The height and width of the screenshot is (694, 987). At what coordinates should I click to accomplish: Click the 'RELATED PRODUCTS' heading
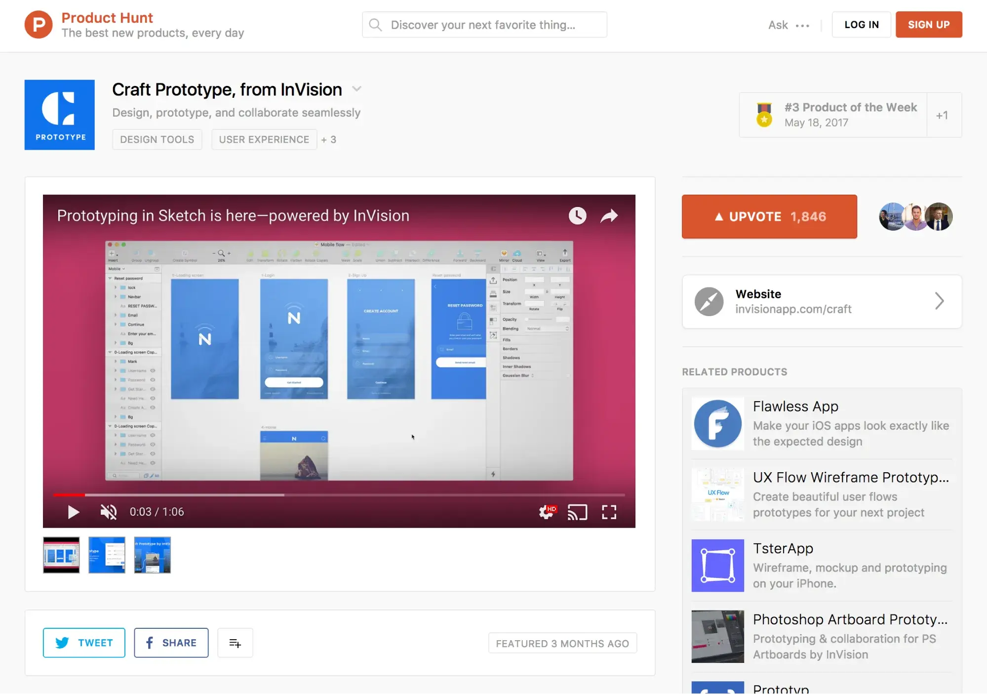pos(735,372)
